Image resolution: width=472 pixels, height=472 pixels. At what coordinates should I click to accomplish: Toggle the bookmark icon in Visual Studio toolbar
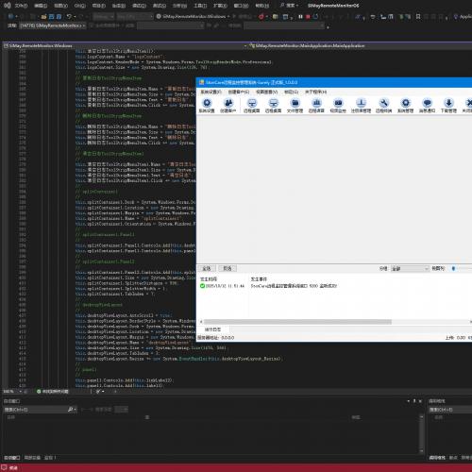tap(418, 16)
